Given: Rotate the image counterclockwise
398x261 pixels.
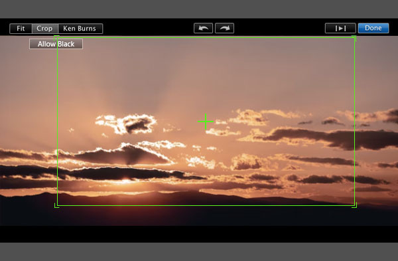Looking at the screenshot, I should tap(204, 28).
